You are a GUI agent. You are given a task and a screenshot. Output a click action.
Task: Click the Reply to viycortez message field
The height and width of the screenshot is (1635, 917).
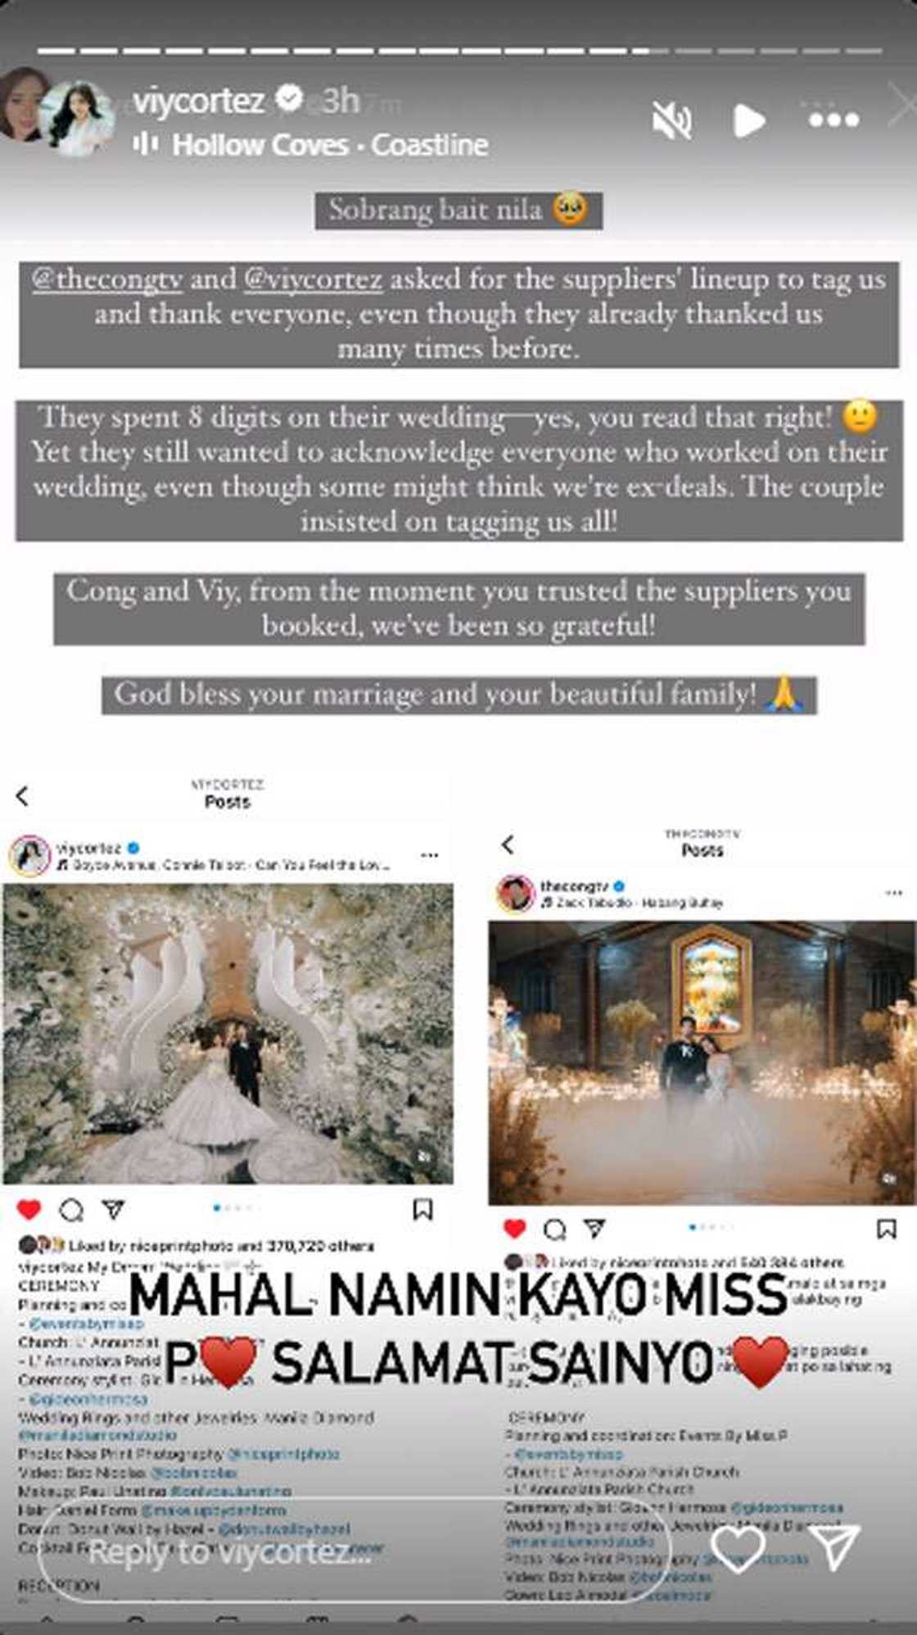(354, 1551)
